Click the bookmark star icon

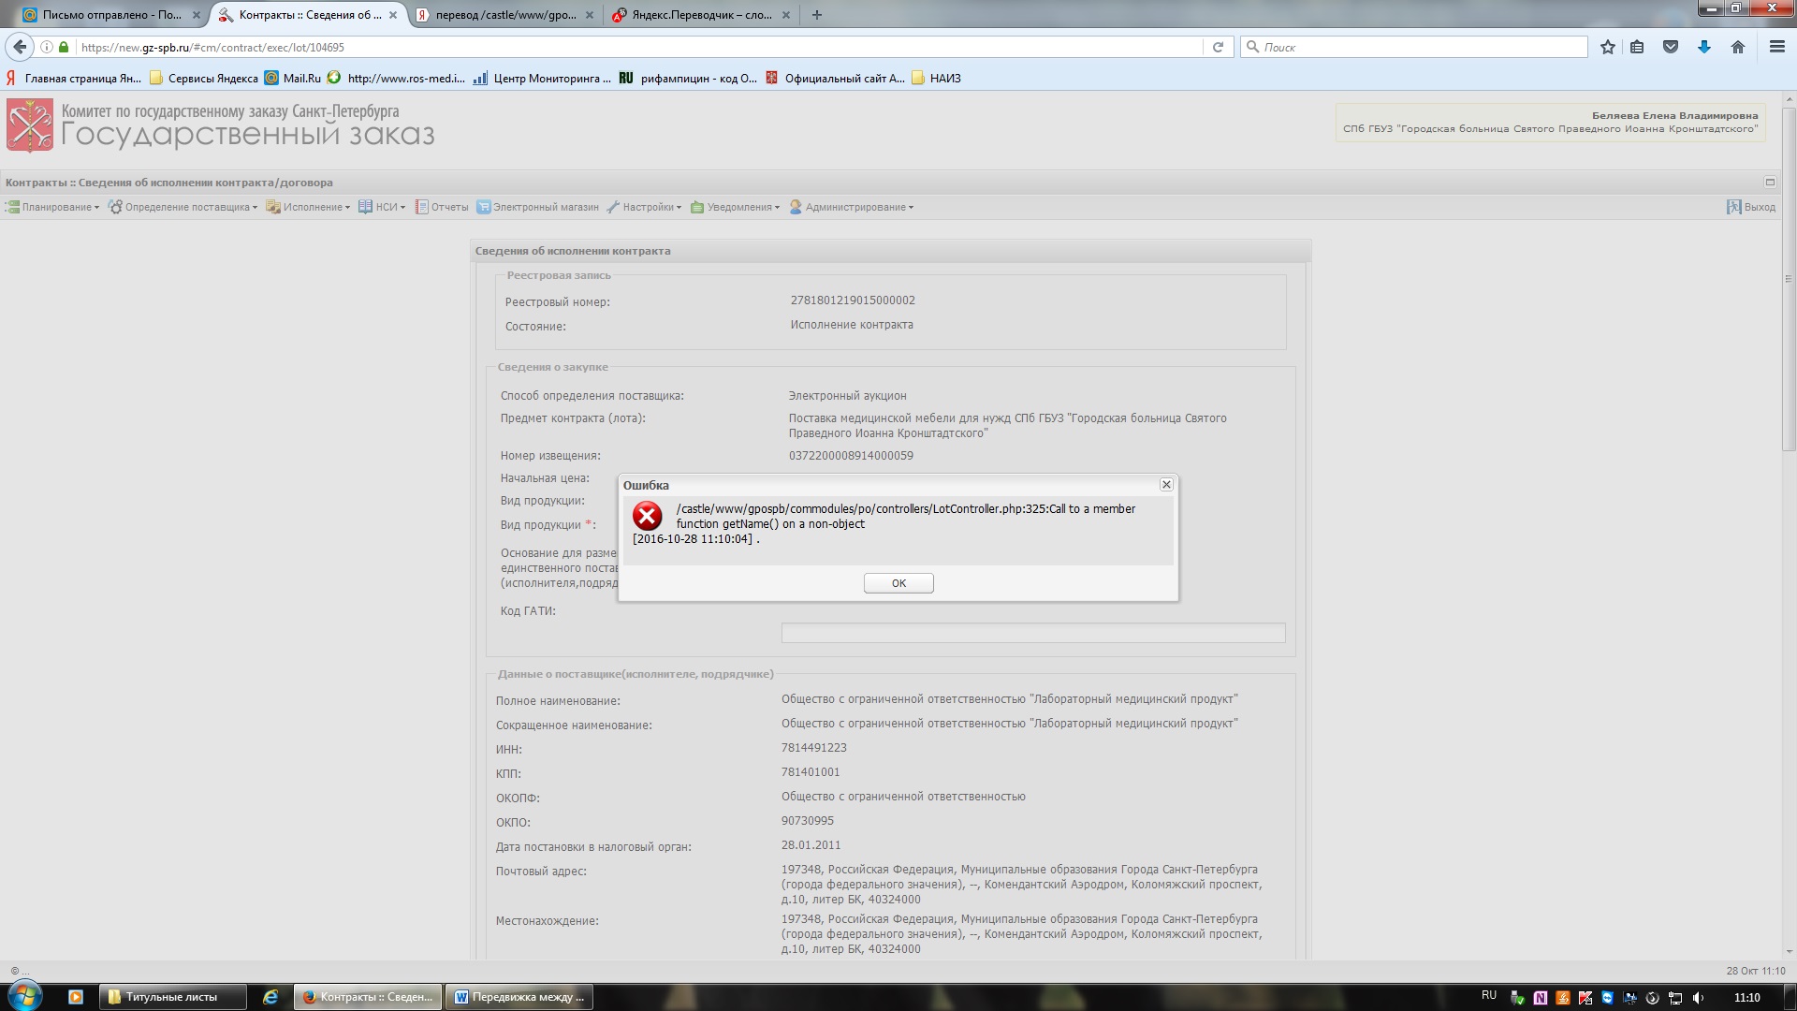pos(1607,47)
